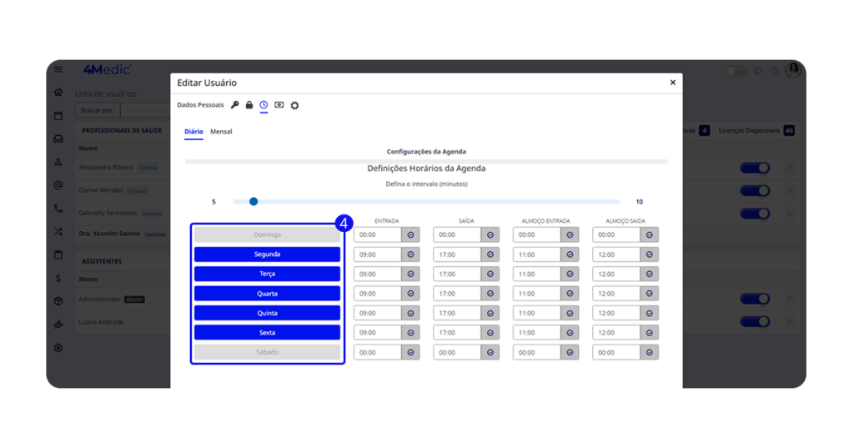Viewport: 854px width, 448px height.
Task: Open time picker for Quarta saída
Action: (490, 294)
